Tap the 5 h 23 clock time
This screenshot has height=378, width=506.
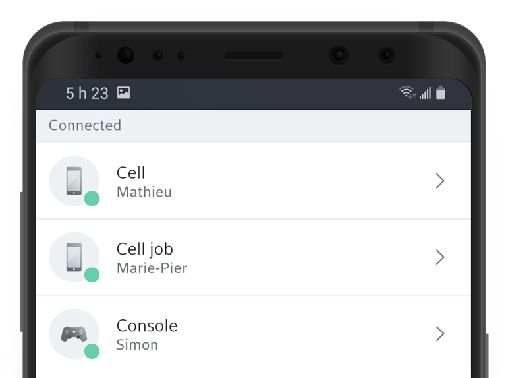pyautogui.click(x=87, y=94)
